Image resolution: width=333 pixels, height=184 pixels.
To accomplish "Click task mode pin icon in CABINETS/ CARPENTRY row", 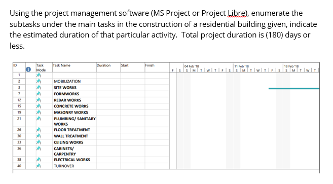I will (x=39, y=149).
